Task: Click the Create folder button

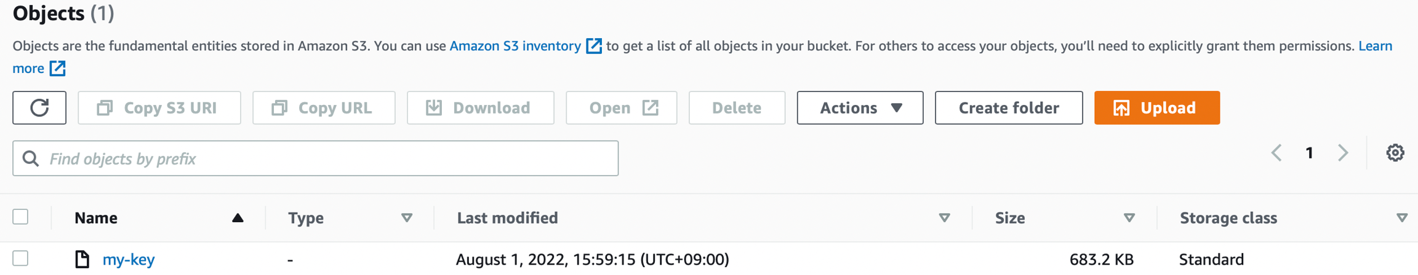Action: (x=1008, y=108)
